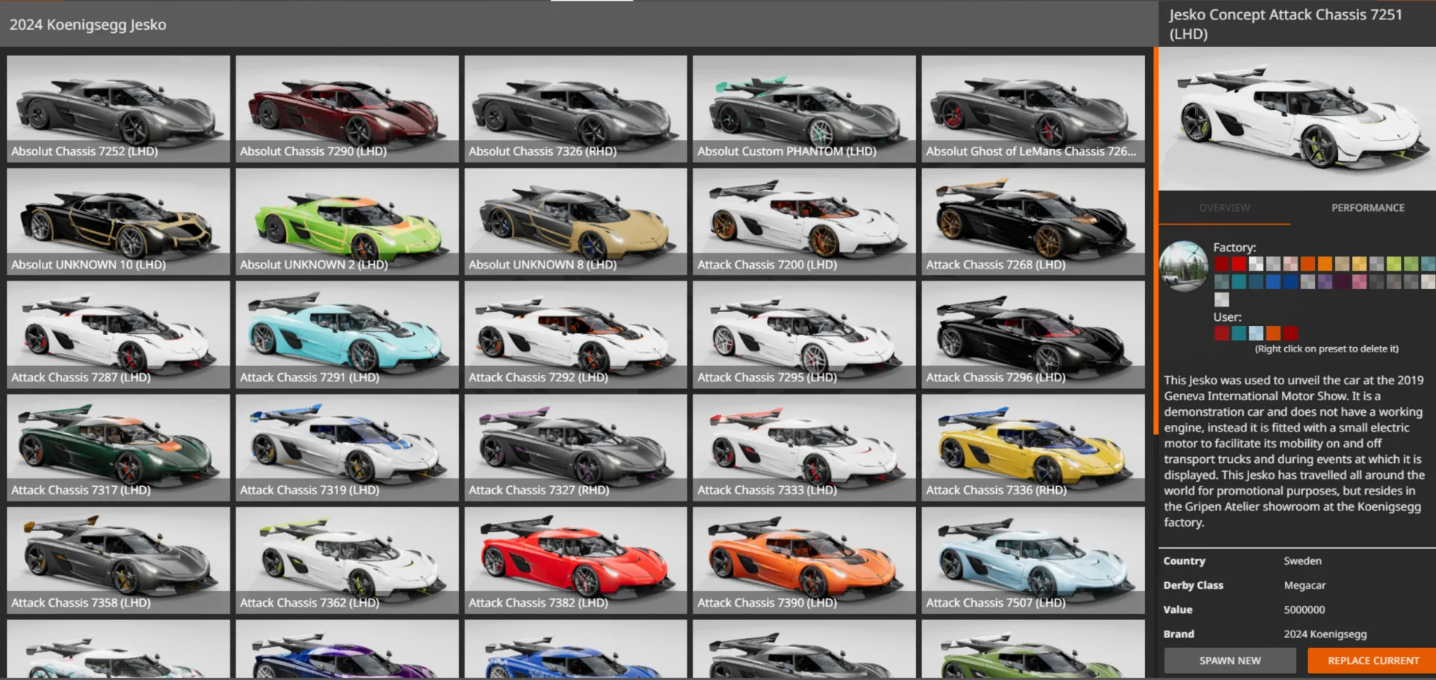Apply the tan Factory color swatch
The height and width of the screenshot is (680, 1436).
pyautogui.click(x=1343, y=263)
